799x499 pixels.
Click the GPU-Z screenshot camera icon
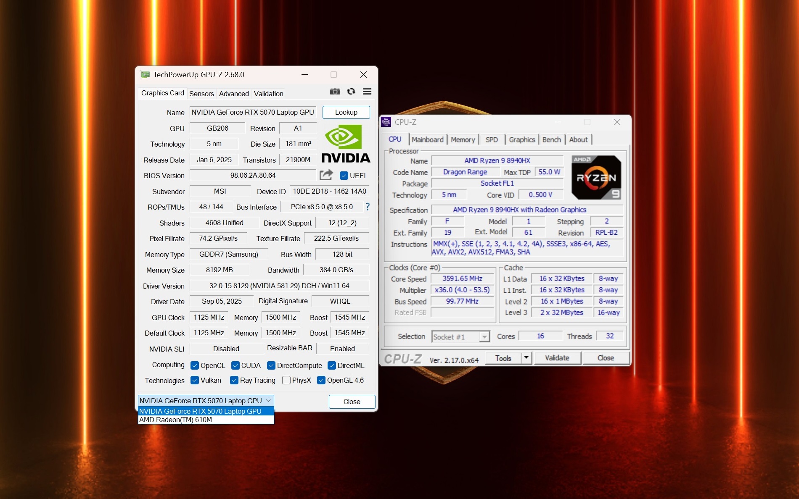[x=335, y=92]
